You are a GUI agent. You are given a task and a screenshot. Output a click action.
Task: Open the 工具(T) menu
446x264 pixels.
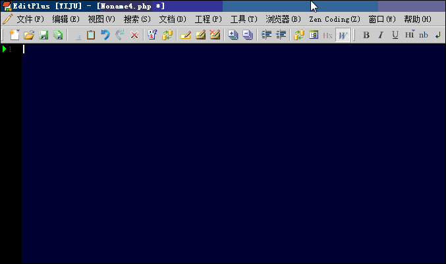[244, 19]
